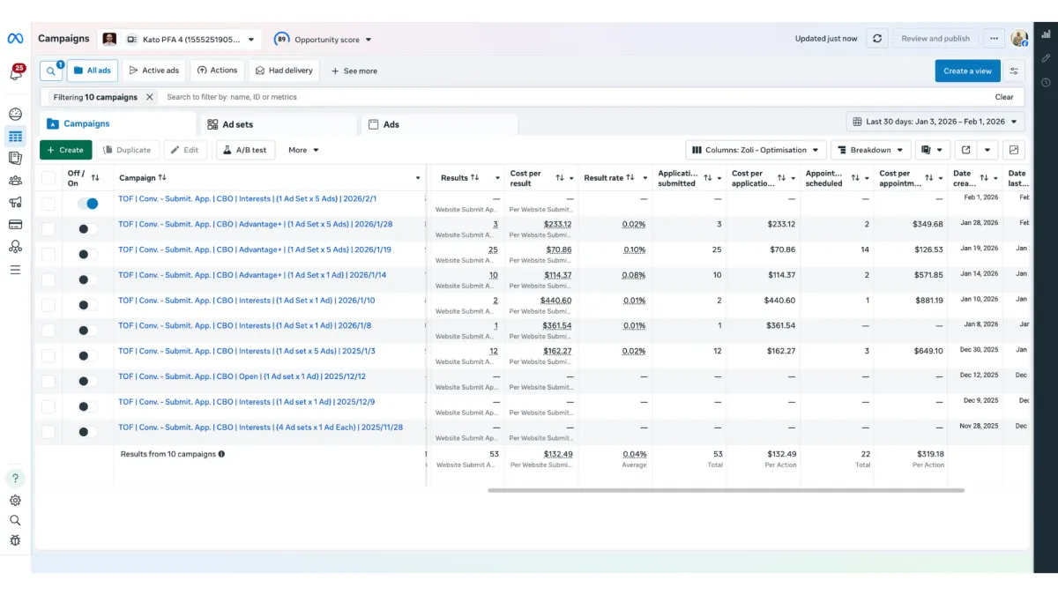Click the charts icon beside export buttons

[x=1014, y=150]
